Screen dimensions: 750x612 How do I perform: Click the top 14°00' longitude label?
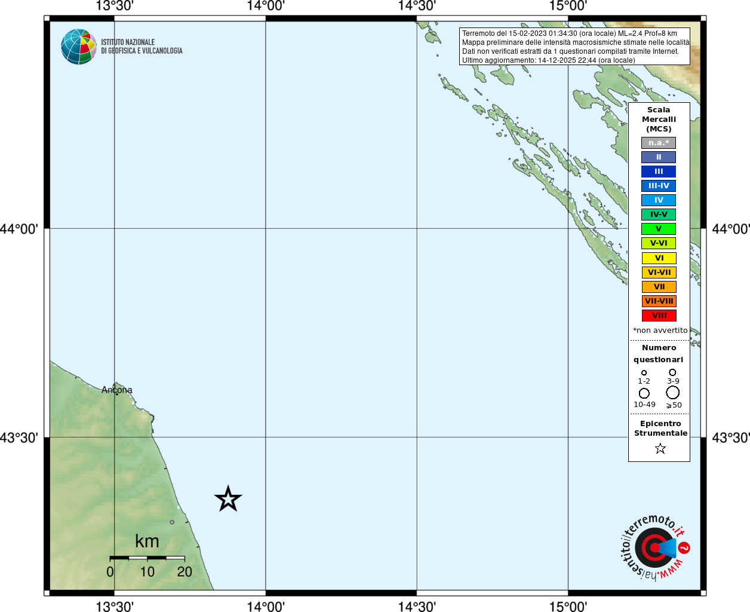click(x=266, y=6)
